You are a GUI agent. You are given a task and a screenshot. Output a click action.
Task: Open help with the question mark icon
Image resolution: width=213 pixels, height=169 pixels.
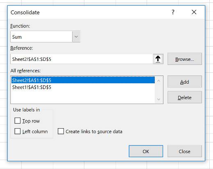(173, 12)
